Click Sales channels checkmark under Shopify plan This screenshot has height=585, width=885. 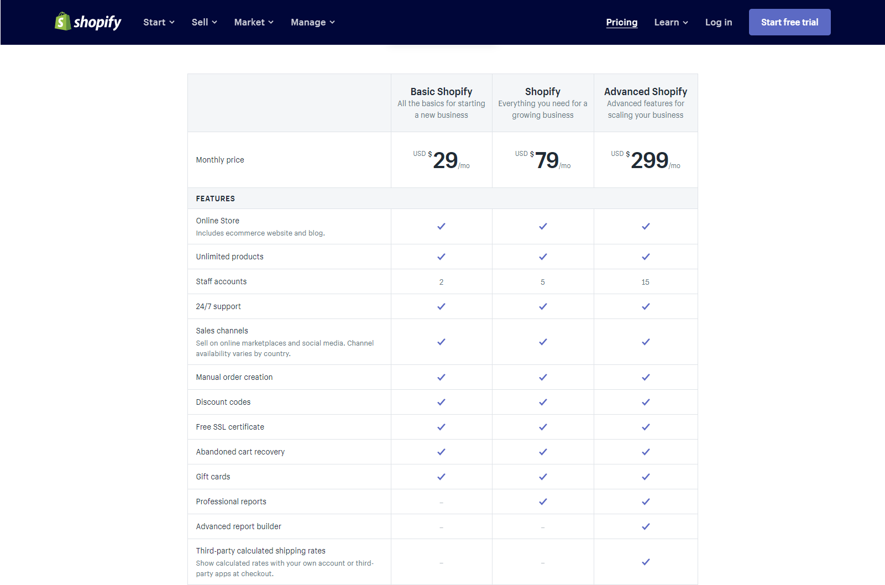543,342
